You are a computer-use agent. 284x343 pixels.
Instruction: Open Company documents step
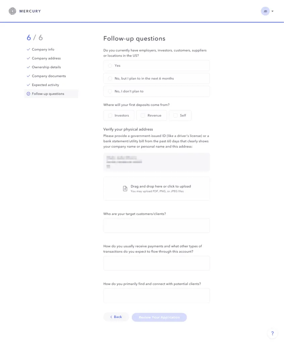(49, 76)
